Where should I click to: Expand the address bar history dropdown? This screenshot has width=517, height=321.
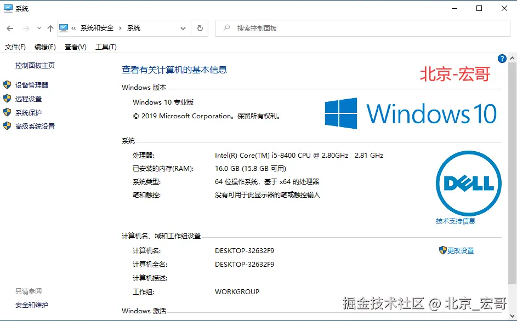(183, 28)
